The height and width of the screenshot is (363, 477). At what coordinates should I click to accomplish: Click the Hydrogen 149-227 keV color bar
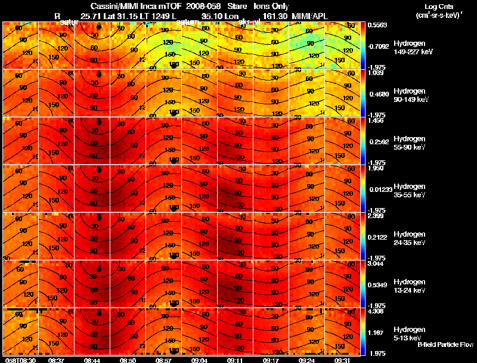click(x=363, y=45)
